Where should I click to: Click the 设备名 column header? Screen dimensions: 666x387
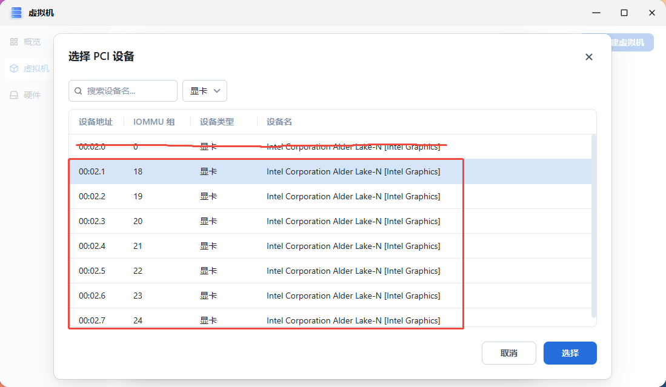(x=279, y=122)
